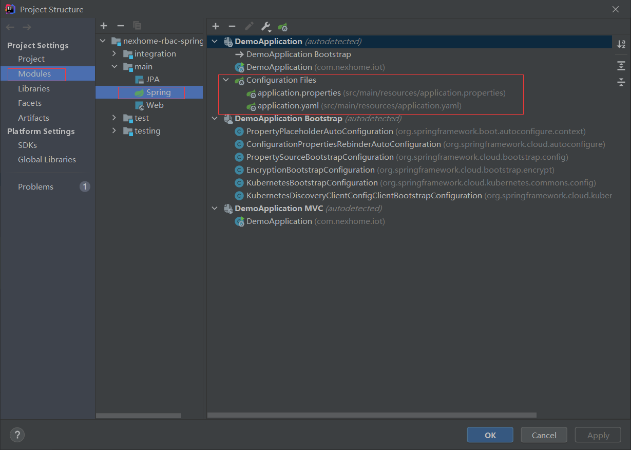This screenshot has width=631, height=450.
Task: Close the Project Structure dialog
Action: point(615,9)
